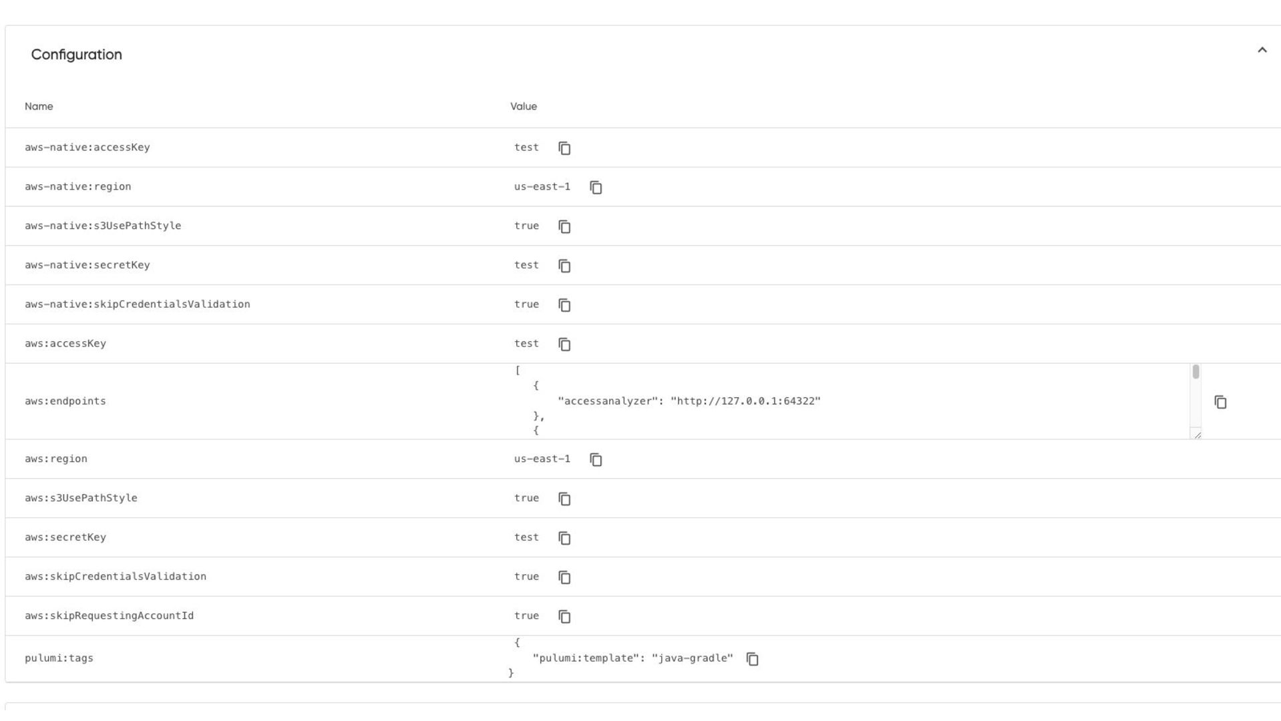1281x721 pixels.
Task: Copy the aws-native:s3UsePathStyle value
Action: (564, 227)
